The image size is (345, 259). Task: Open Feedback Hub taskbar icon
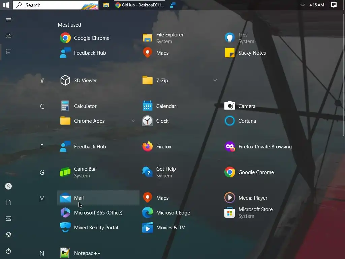tap(173, 5)
